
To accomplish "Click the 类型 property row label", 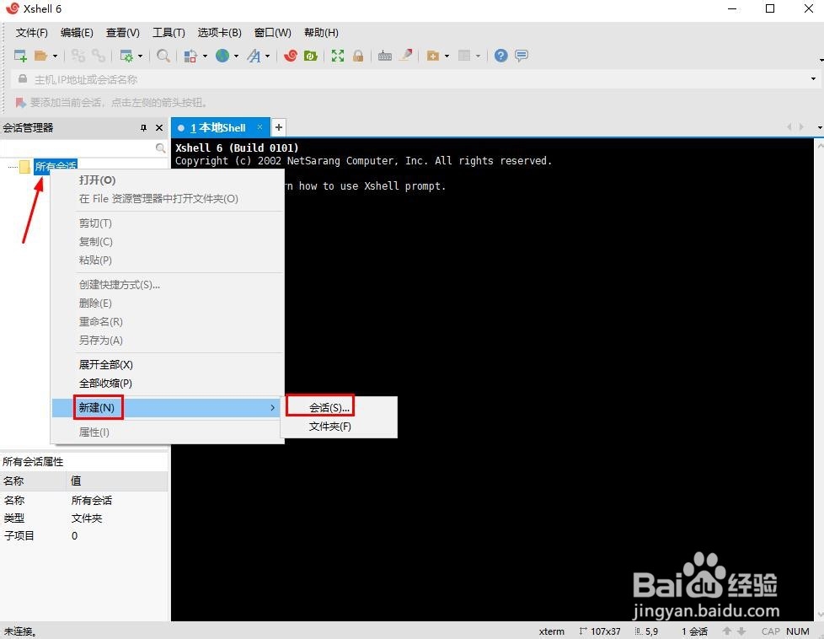I will pos(14,518).
